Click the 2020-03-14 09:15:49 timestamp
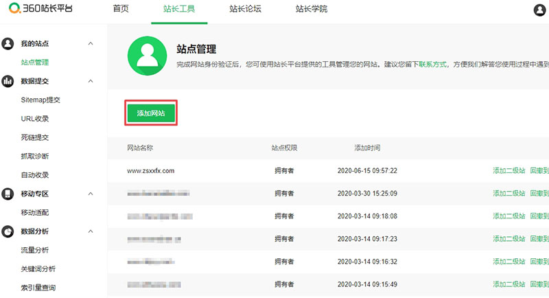 (367, 284)
